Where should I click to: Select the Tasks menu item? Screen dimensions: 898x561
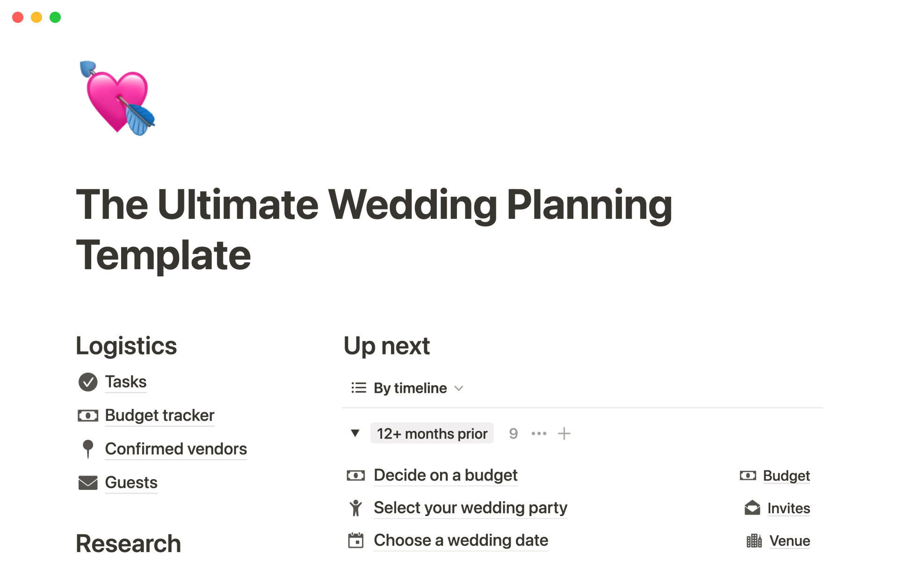tap(126, 381)
